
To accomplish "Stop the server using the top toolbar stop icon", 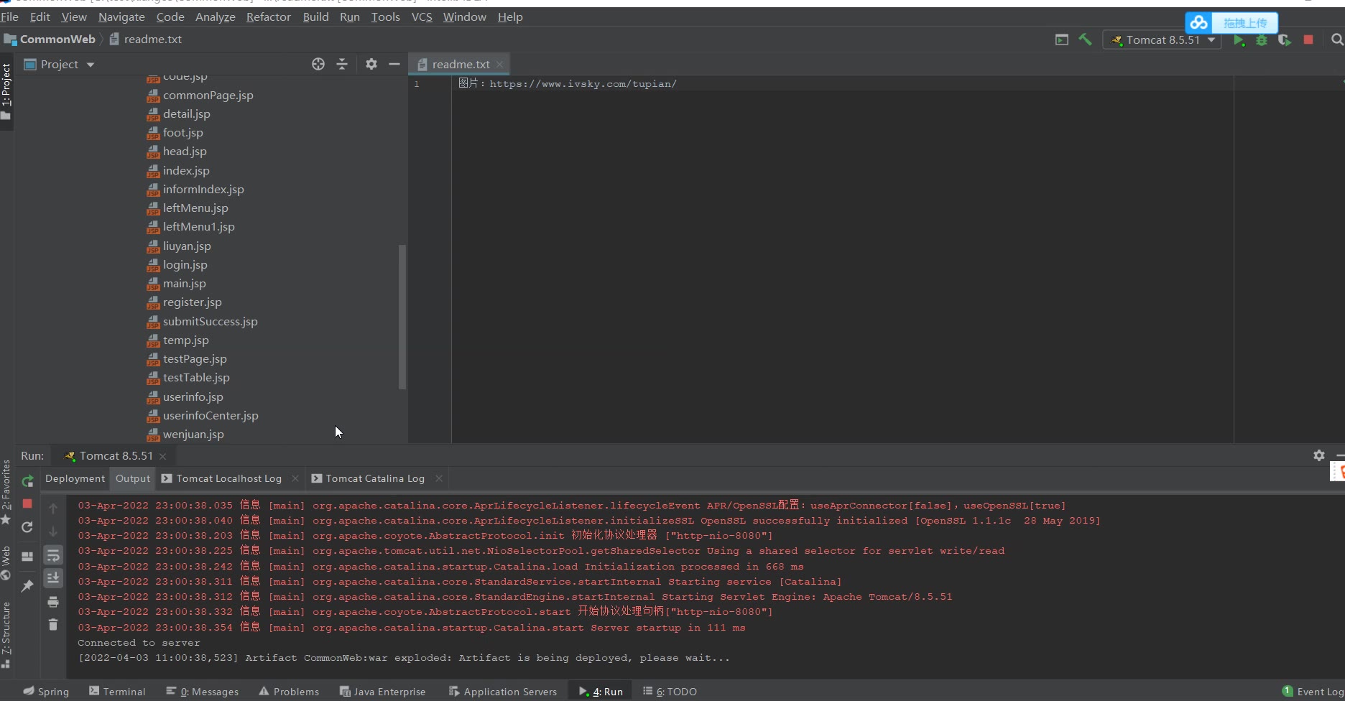I will tap(1308, 40).
